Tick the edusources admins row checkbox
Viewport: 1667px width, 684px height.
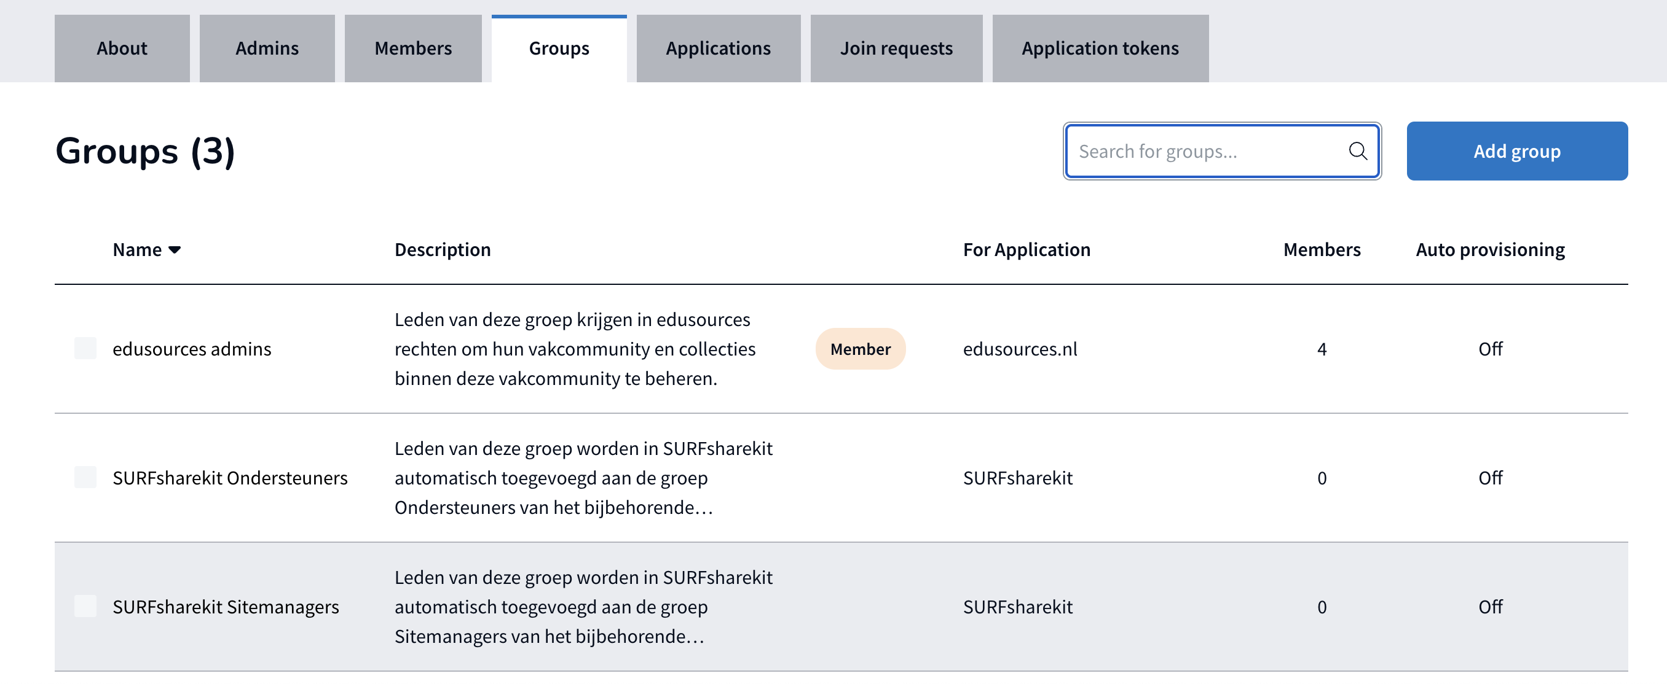click(x=85, y=349)
